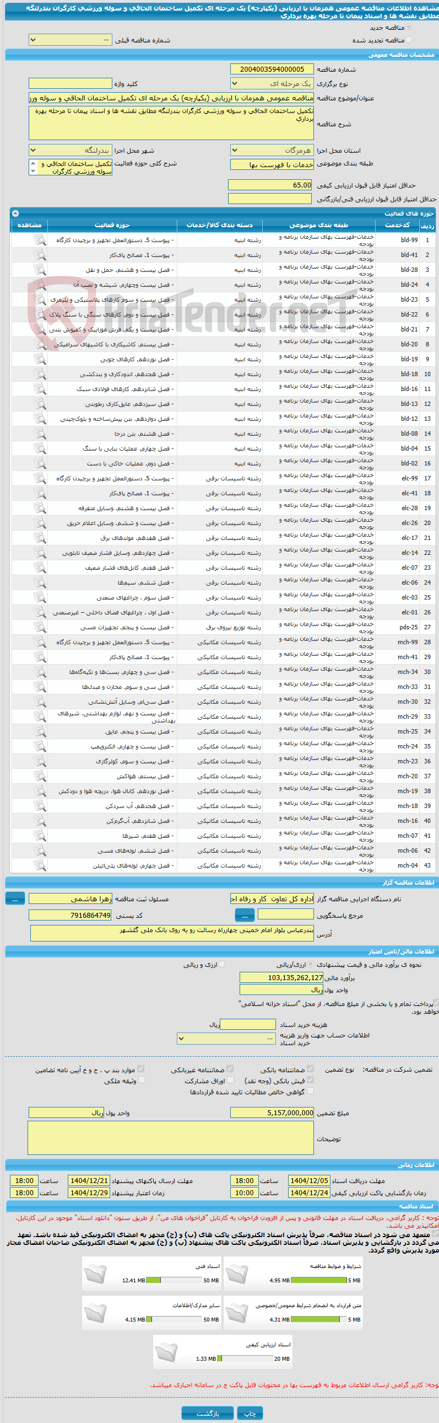
Task: Open view icon for row elc-99
Action: click(x=39, y=478)
